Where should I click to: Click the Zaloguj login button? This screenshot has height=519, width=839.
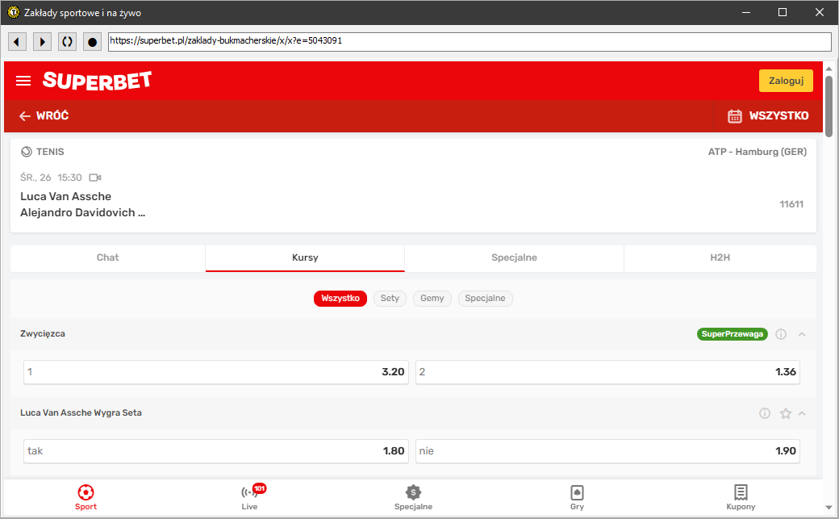785,81
